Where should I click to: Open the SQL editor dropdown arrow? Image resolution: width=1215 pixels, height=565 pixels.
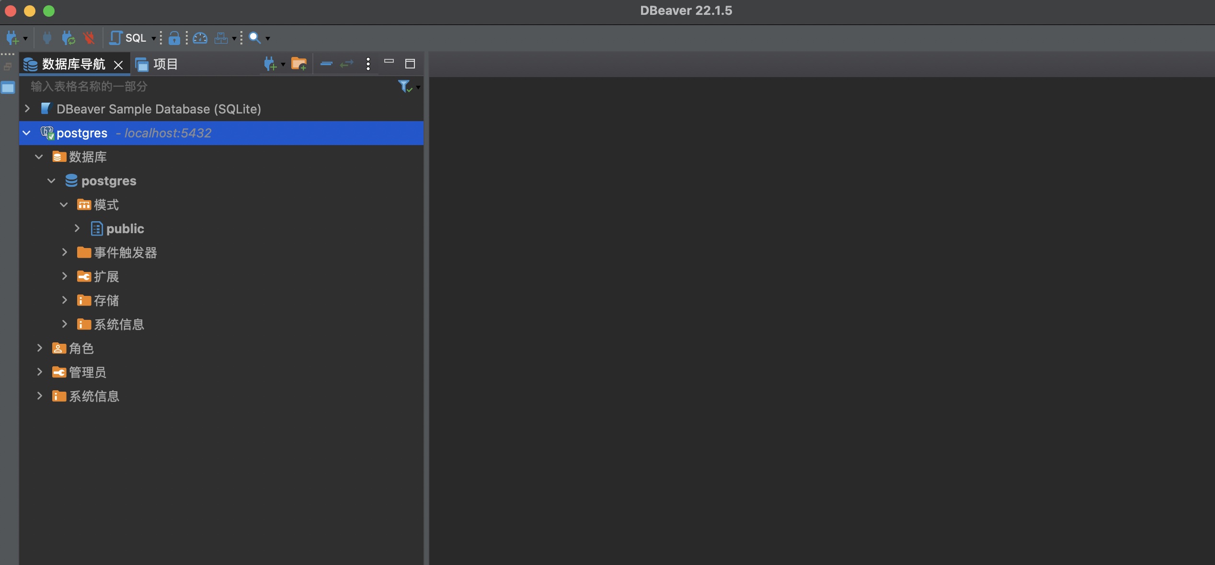point(153,38)
